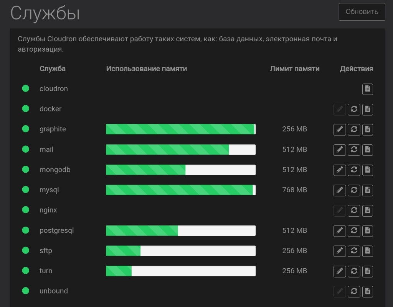Select the Использование памяти column header
The height and width of the screenshot is (307, 393).
click(146, 69)
